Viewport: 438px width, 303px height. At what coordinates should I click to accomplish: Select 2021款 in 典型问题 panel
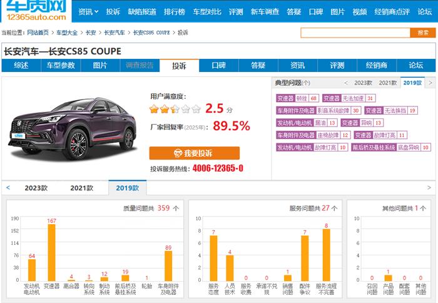tap(388, 83)
